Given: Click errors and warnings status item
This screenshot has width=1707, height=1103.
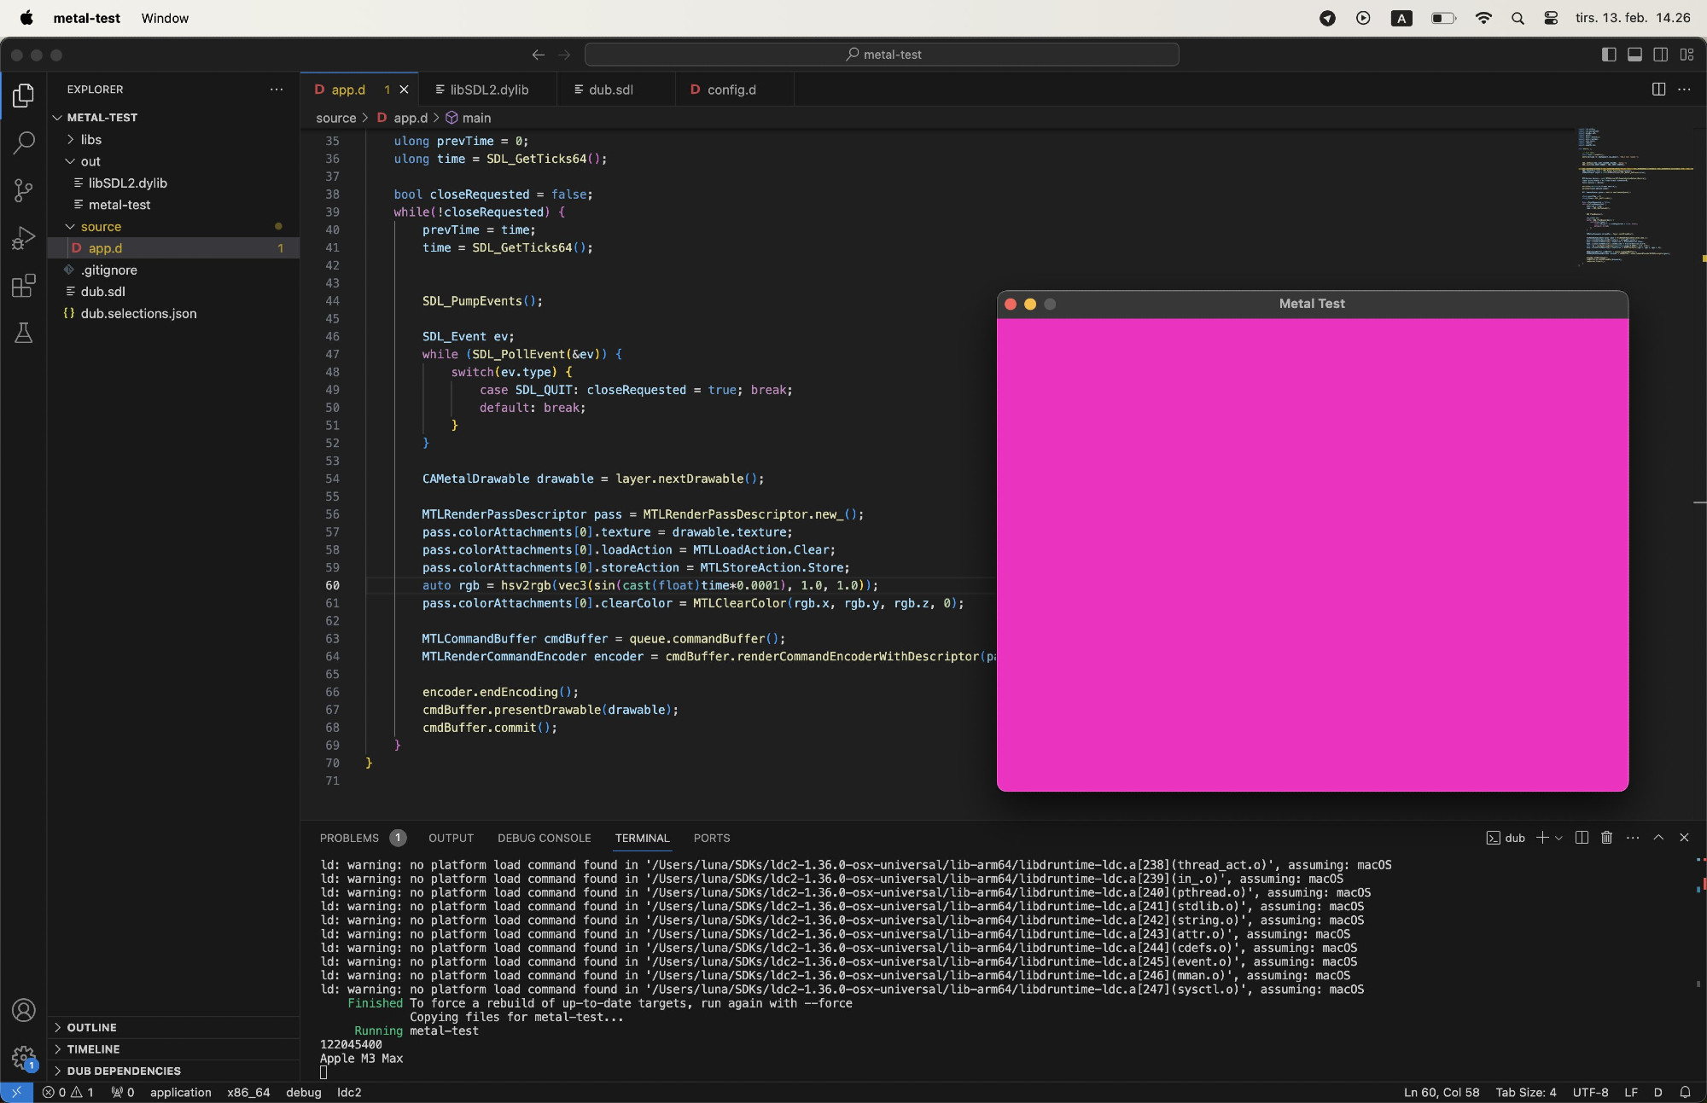Looking at the screenshot, I should pyautogui.click(x=67, y=1092).
